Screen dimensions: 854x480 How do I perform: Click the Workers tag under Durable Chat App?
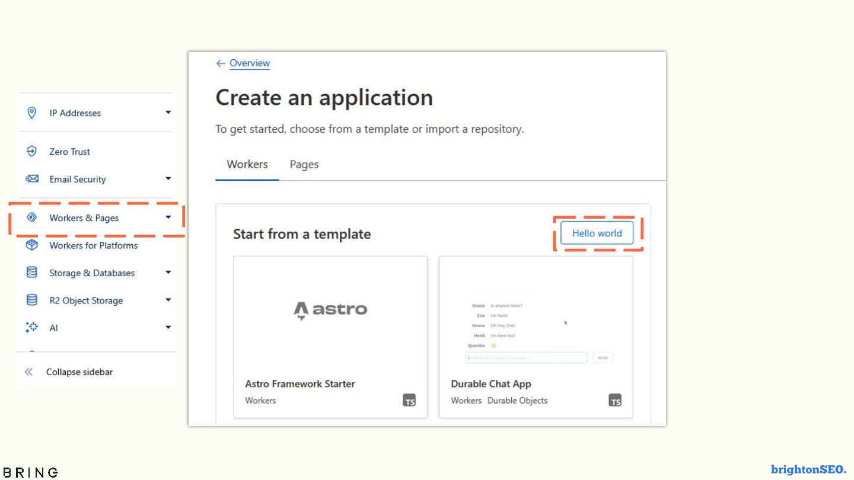click(x=466, y=401)
